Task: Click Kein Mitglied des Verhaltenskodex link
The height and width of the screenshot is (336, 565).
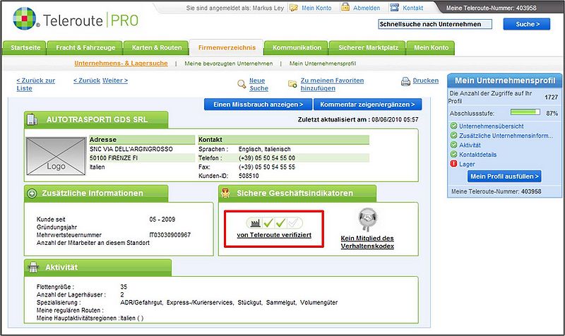Action: pyautogui.click(x=367, y=242)
